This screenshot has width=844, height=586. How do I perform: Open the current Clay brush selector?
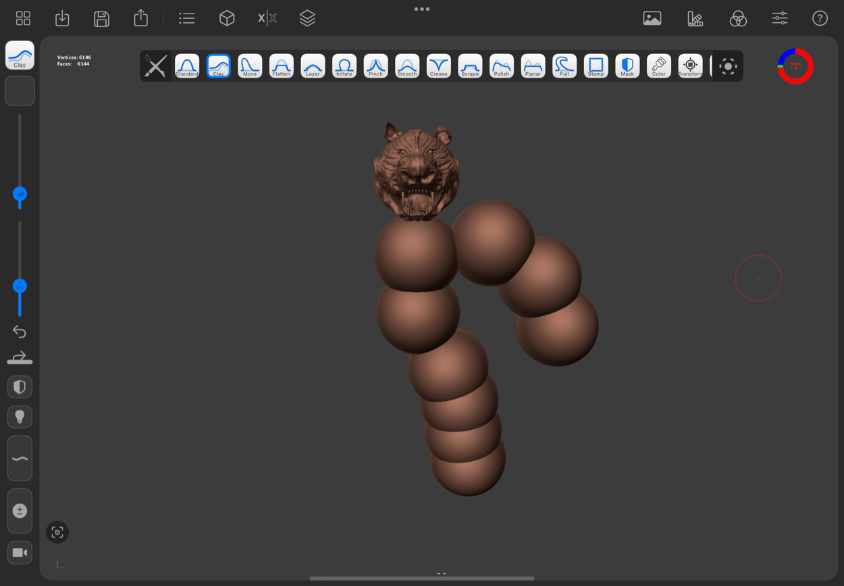point(20,55)
